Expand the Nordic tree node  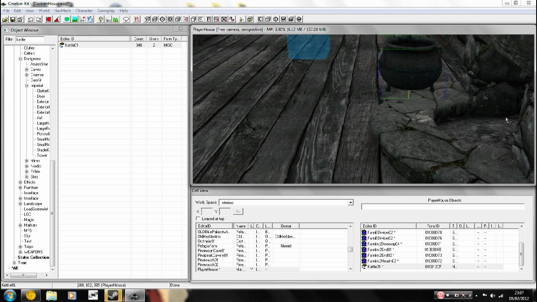(27, 166)
